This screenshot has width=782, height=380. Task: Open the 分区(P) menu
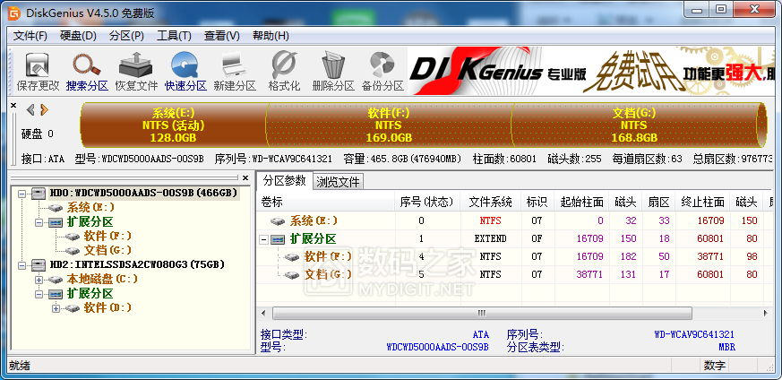coord(126,36)
